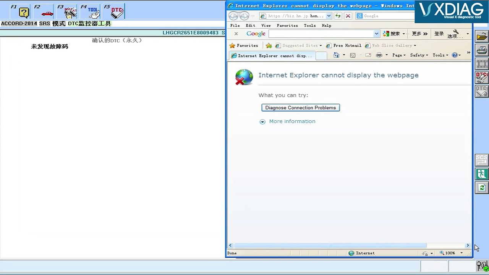
Task: Select the 'Internet Explorer cannot disp...' tab
Action: pos(272,56)
